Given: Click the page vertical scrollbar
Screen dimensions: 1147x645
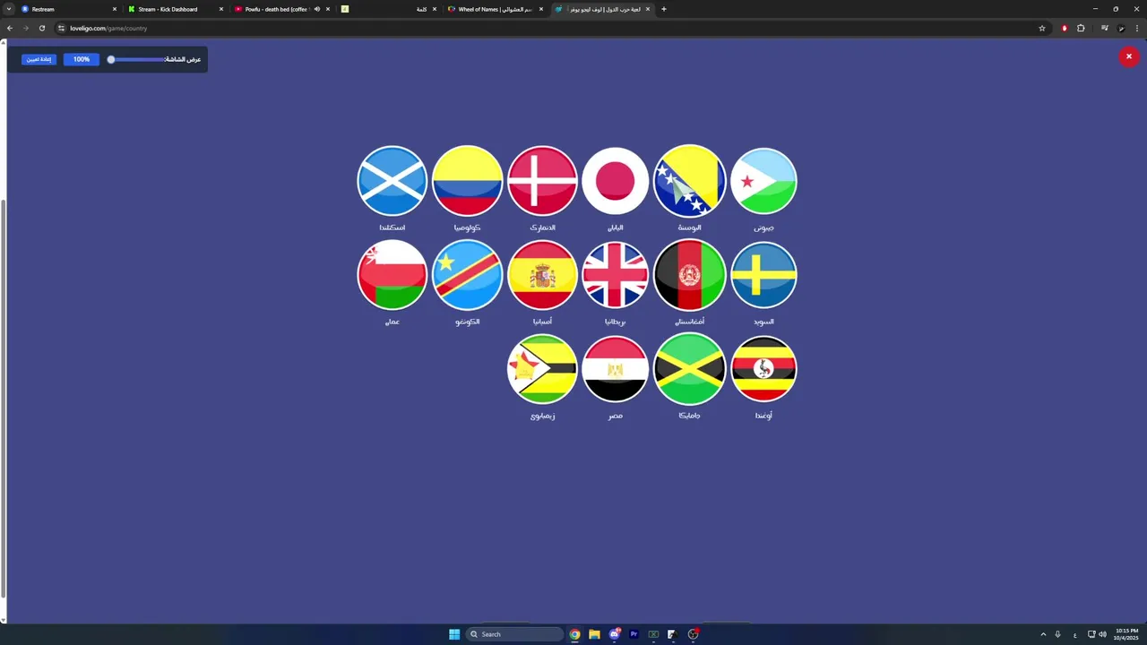Looking at the screenshot, I should click(x=3, y=399).
